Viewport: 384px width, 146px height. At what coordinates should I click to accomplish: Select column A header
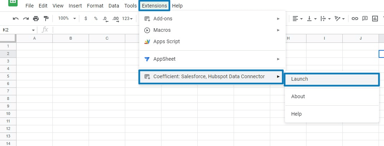[x=34, y=38]
